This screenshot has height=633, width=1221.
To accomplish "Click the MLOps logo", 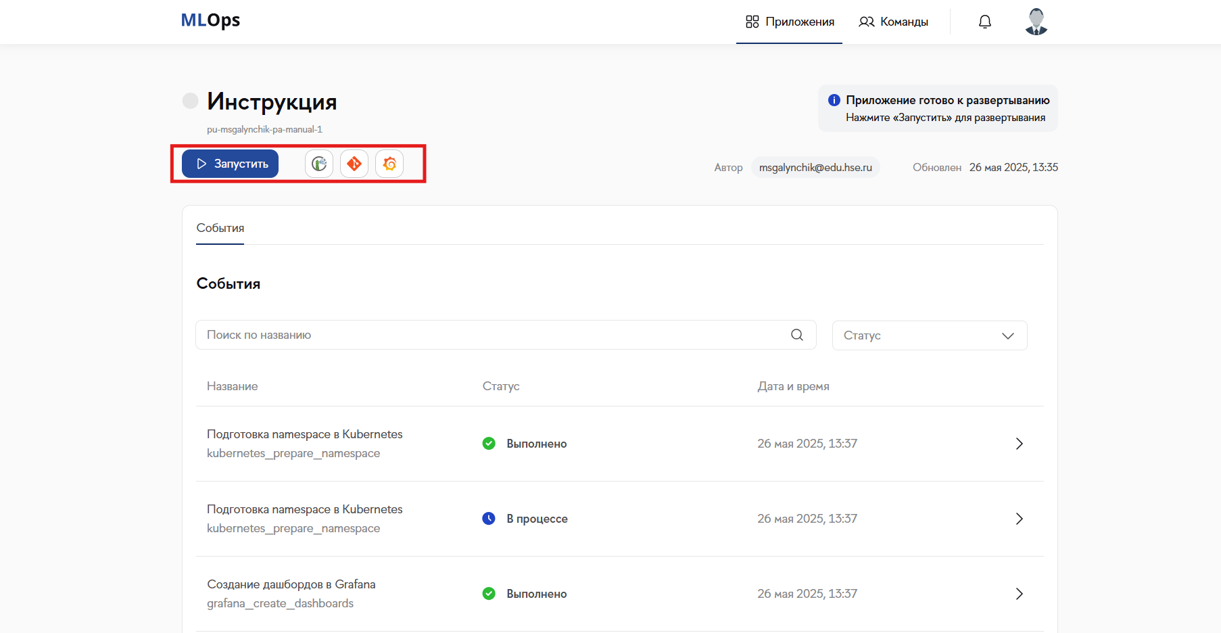I will point(210,20).
